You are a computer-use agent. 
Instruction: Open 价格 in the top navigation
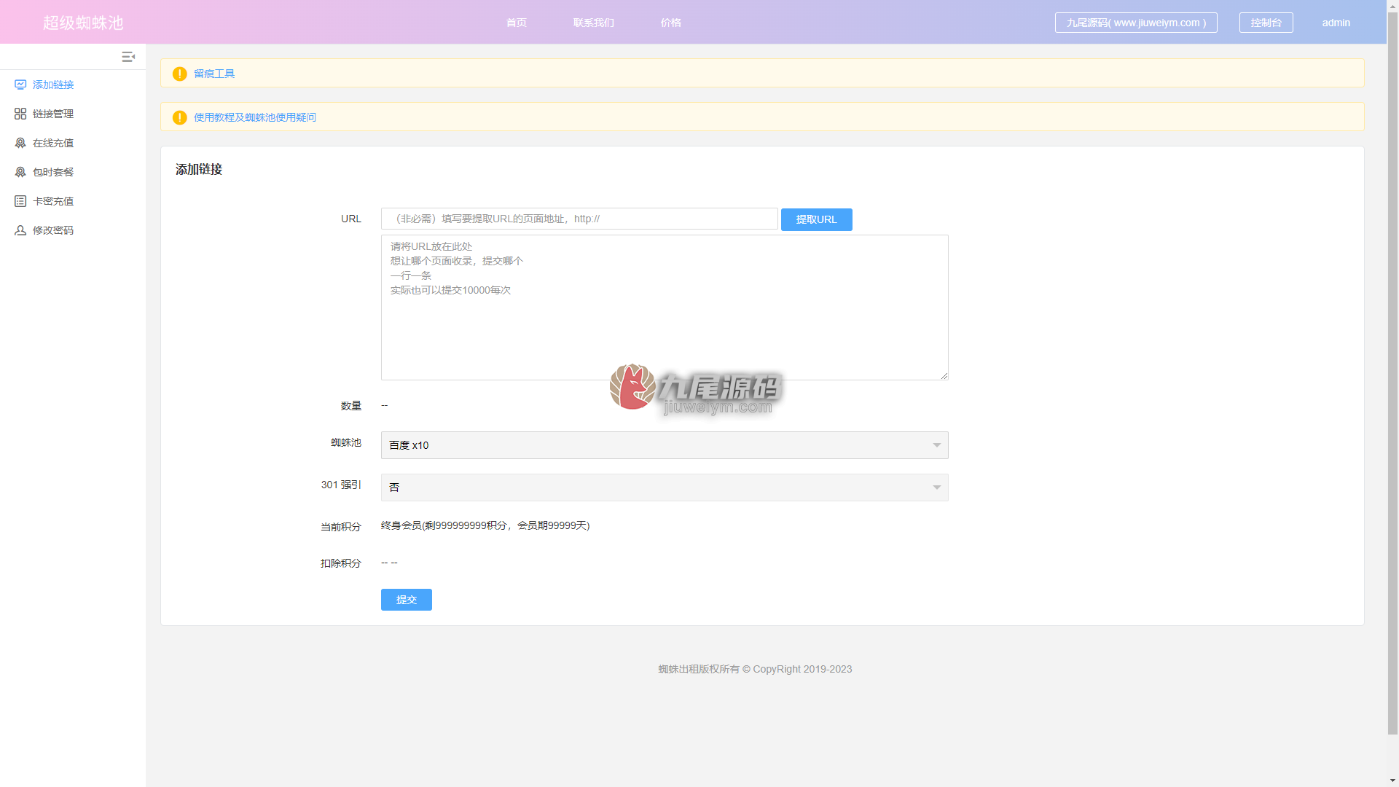pyautogui.click(x=671, y=23)
